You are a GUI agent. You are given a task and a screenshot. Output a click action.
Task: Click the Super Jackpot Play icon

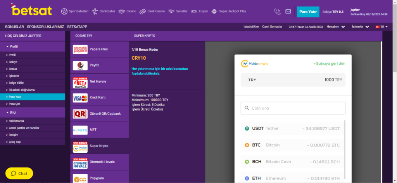click(x=214, y=11)
